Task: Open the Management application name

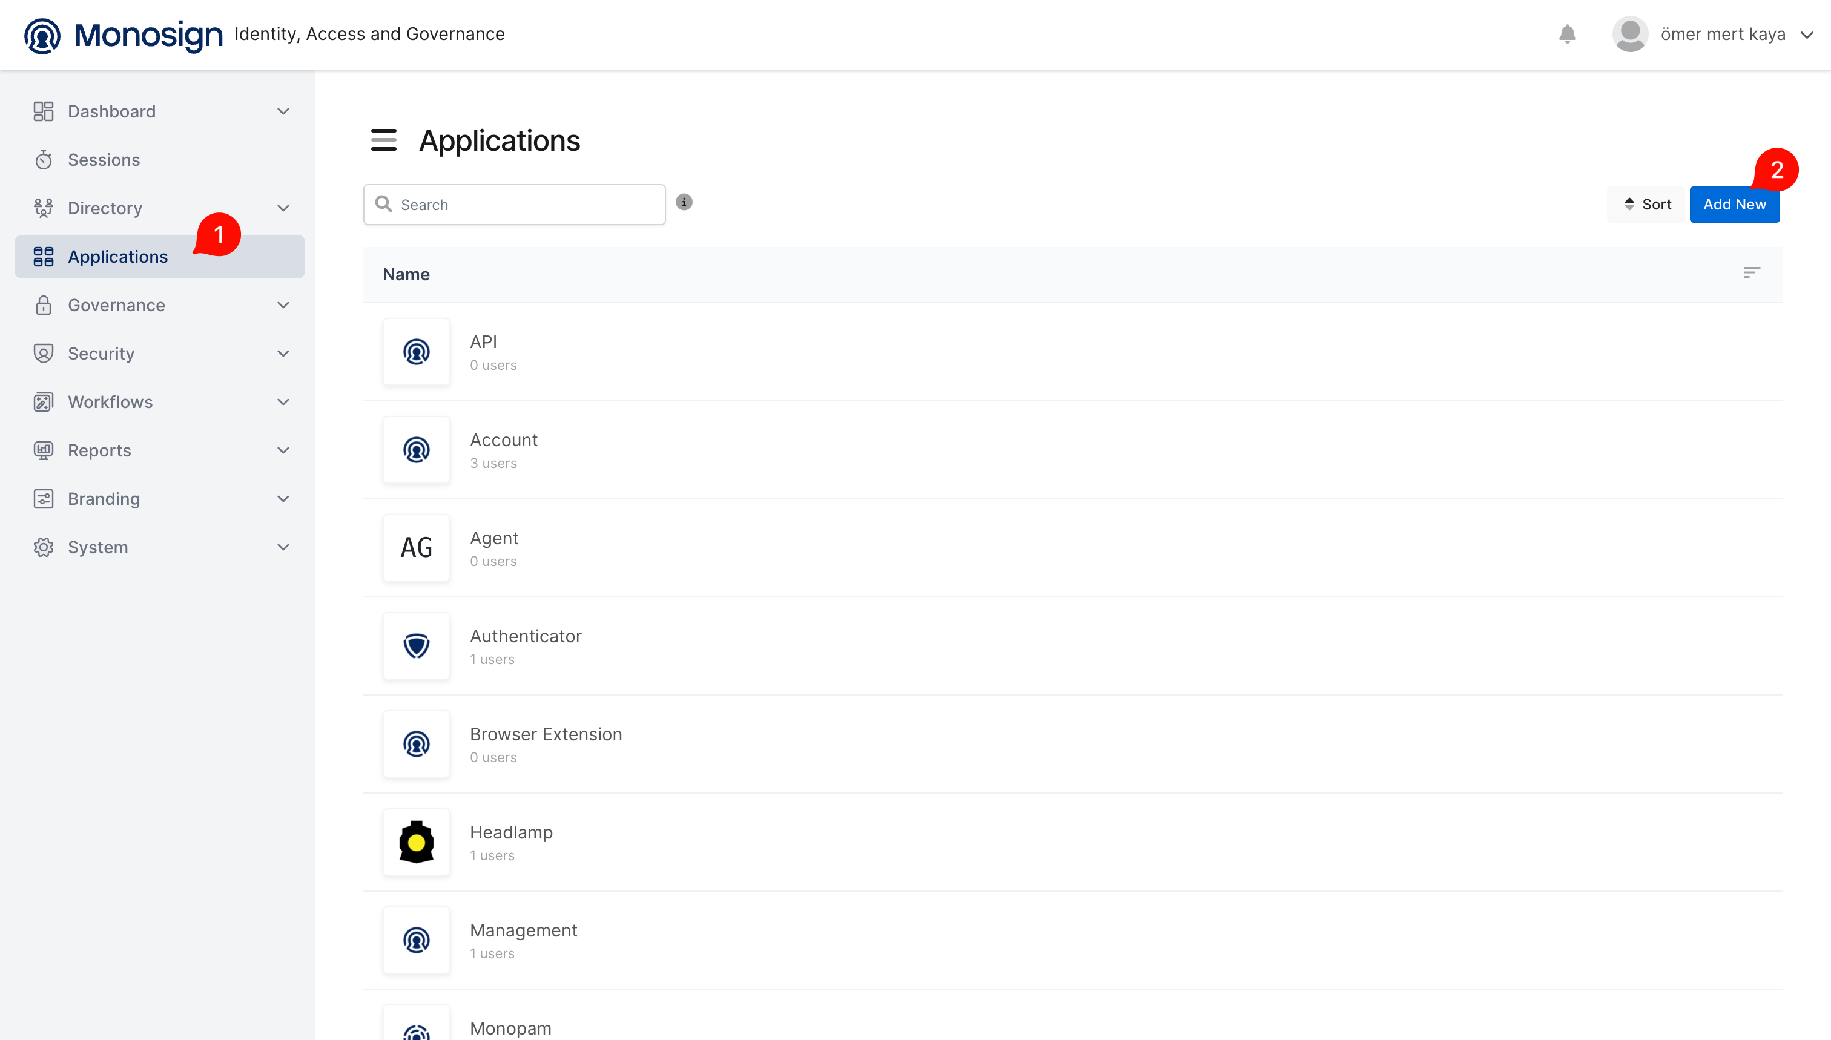Action: point(524,930)
